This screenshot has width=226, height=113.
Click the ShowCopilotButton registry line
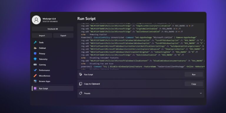click(142, 49)
